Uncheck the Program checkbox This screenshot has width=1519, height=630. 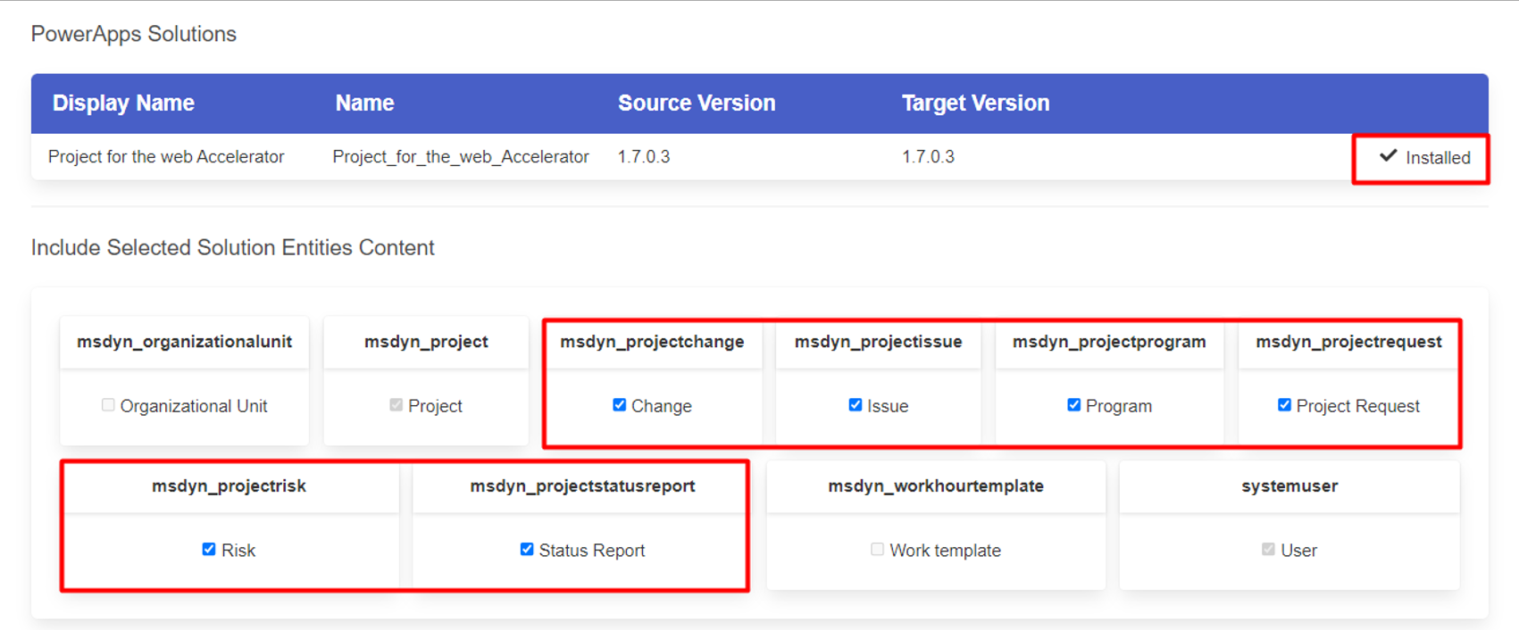[x=1073, y=405]
